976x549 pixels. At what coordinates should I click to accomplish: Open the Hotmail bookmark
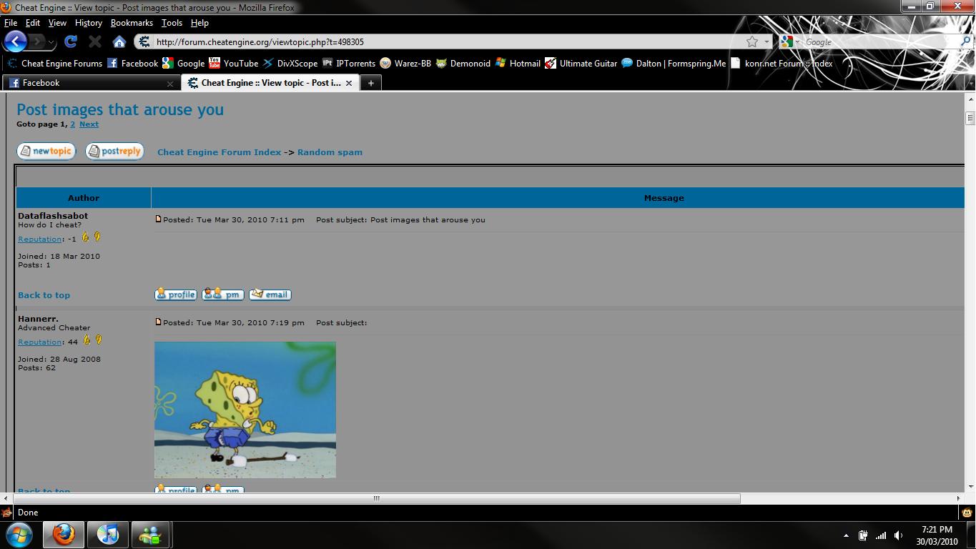point(518,64)
